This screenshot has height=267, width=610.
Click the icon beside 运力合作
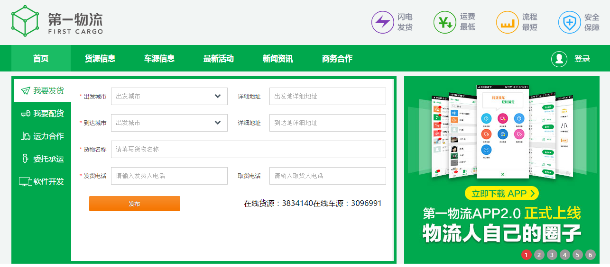point(26,136)
